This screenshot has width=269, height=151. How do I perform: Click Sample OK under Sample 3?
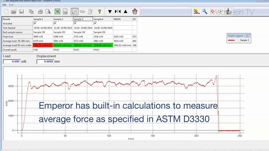pos(79,32)
